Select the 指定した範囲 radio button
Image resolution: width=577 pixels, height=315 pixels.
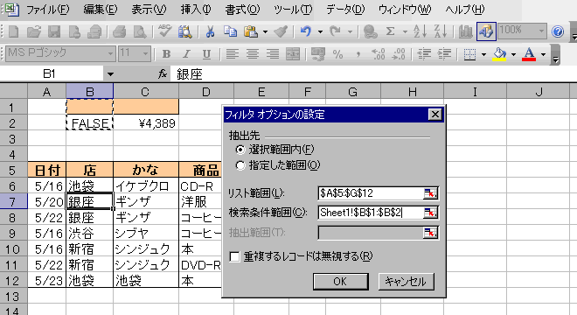point(240,165)
